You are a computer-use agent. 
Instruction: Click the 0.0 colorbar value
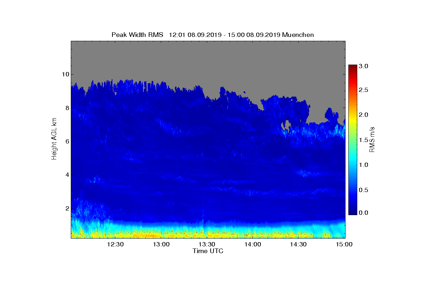tap(364, 213)
